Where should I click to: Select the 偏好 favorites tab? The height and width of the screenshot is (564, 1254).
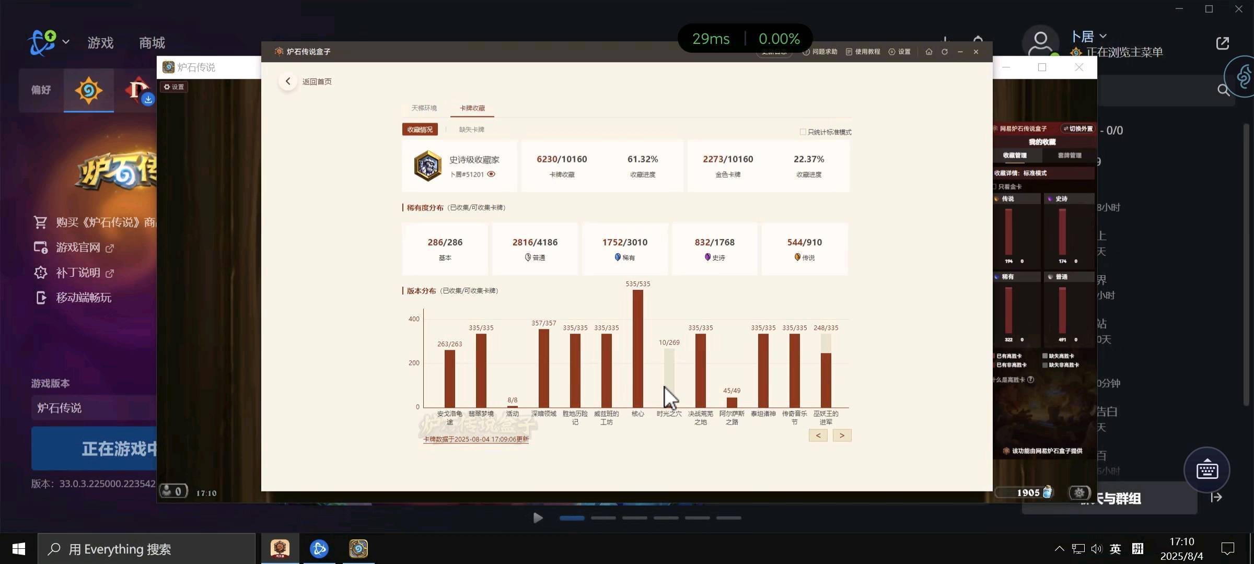[41, 90]
